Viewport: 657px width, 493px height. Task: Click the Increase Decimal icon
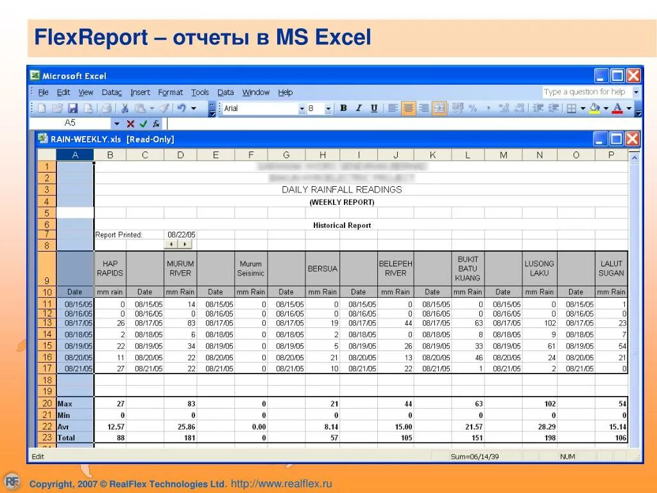point(504,108)
